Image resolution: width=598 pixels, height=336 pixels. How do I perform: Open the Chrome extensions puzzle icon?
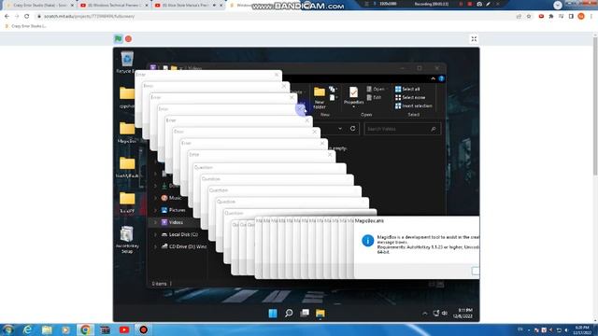[x=551, y=17]
